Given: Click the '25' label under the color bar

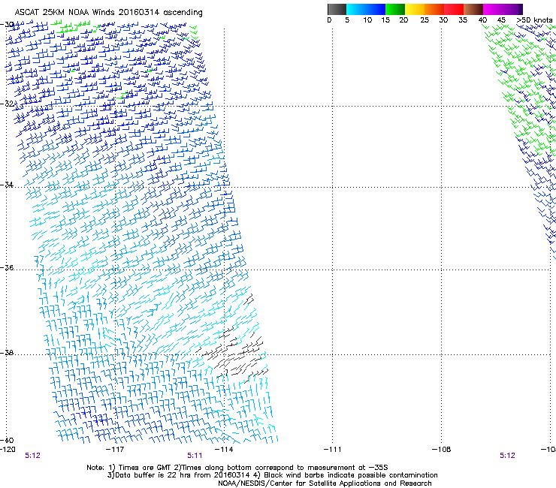Looking at the screenshot, I should point(425,20).
